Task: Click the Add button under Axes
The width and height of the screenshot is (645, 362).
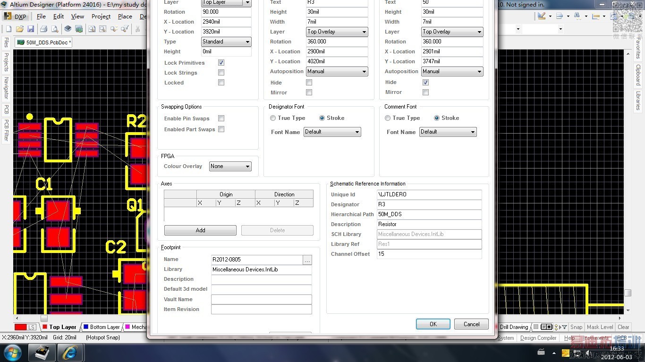Action: tap(200, 230)
